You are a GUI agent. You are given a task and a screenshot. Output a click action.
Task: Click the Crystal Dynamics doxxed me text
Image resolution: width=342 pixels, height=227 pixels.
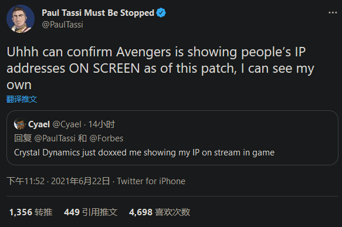[x=144, y=153]
